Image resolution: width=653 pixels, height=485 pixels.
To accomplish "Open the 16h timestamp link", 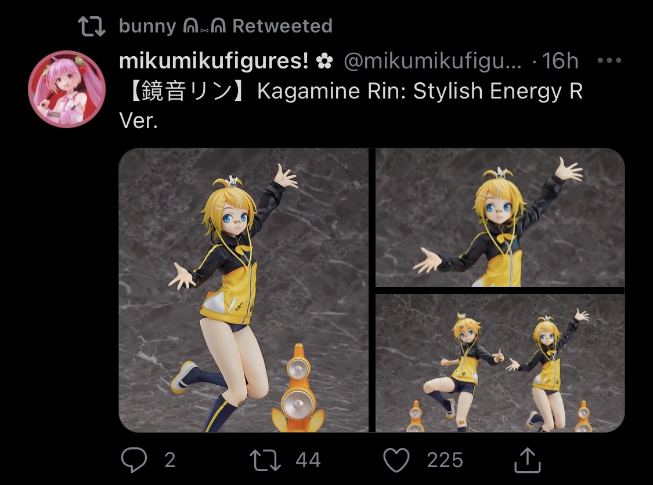I will point(560,61).
